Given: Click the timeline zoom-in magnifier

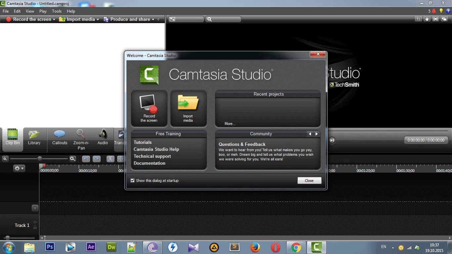Looking at the screenshot, I should [72, 159].
